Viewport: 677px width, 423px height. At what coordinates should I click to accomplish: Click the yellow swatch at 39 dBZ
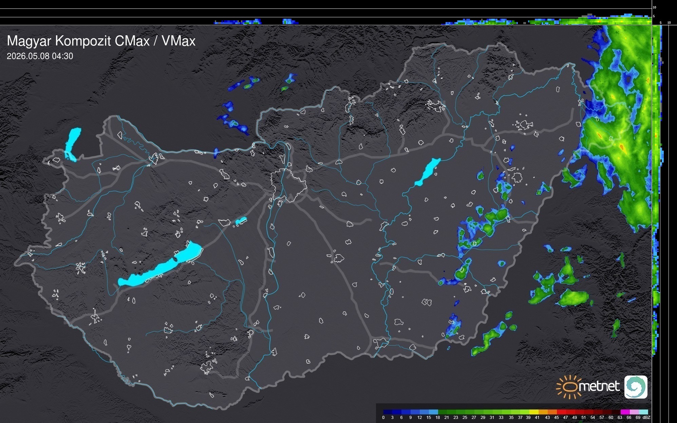(534, 412)
